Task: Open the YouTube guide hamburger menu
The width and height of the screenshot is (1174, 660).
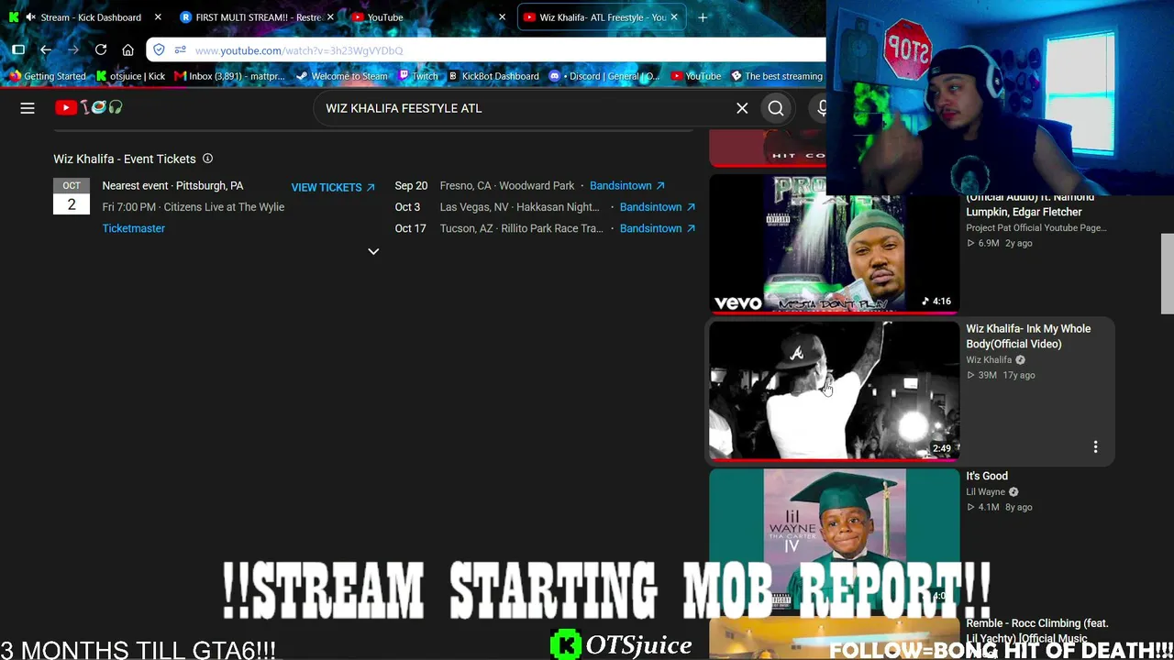Action: coord(28,108)
